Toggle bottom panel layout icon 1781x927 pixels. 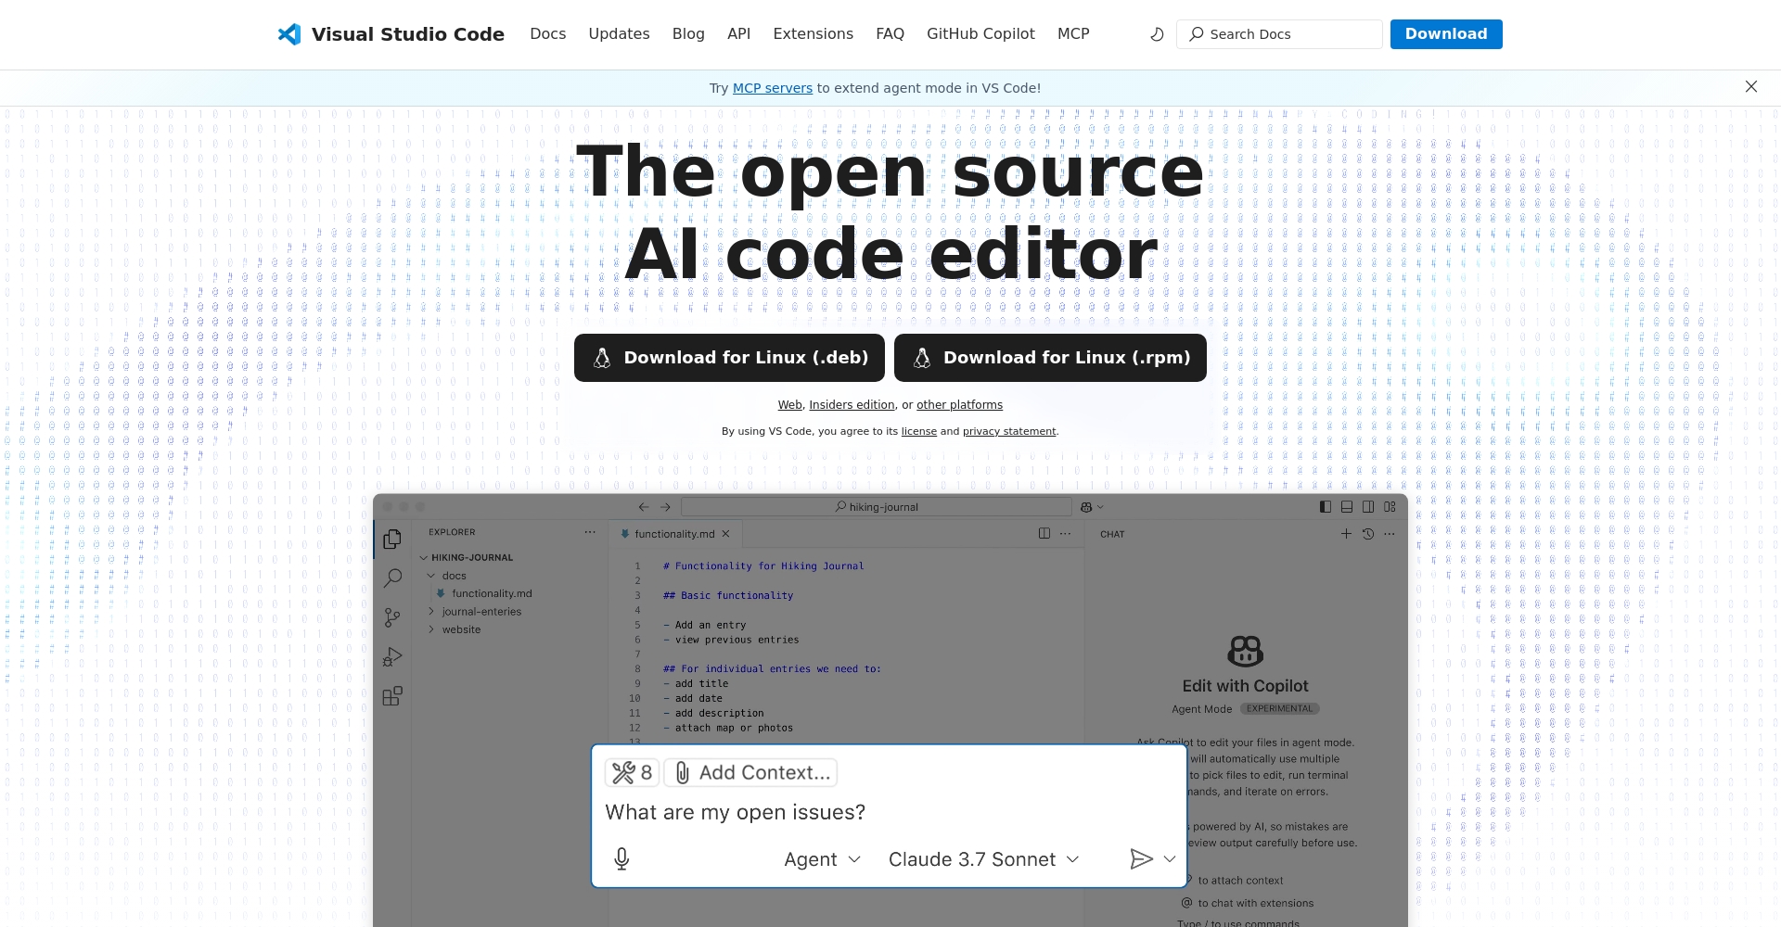(x=1347, y=507)
